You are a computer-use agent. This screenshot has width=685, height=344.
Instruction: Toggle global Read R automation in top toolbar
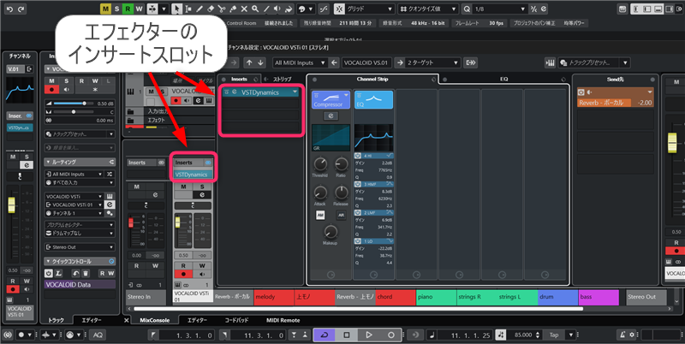click(128, 9)
